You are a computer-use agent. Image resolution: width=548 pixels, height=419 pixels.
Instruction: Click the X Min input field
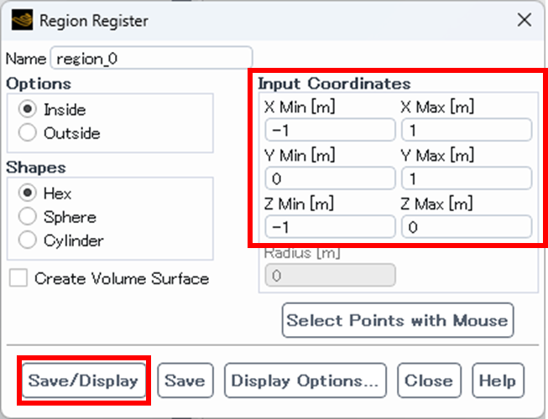pos(330,130)
